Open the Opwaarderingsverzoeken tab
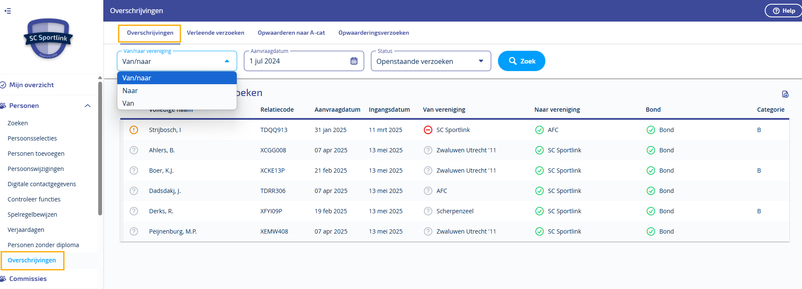 coord(373,33)
